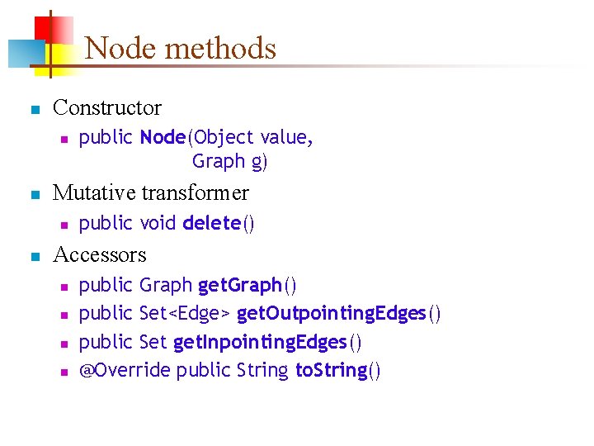Click the bold 'toString' method name

pyautogui.click(x=331, y=370)
